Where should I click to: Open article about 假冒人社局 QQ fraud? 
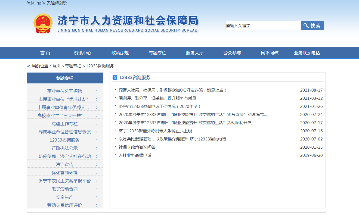172,90
